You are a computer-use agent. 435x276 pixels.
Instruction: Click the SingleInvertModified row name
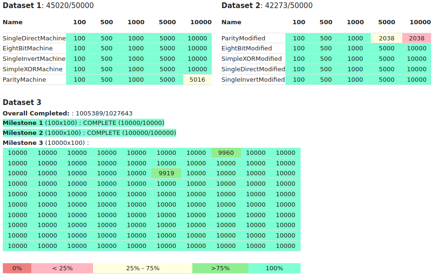pyautogui.click(x=253, y=80)
